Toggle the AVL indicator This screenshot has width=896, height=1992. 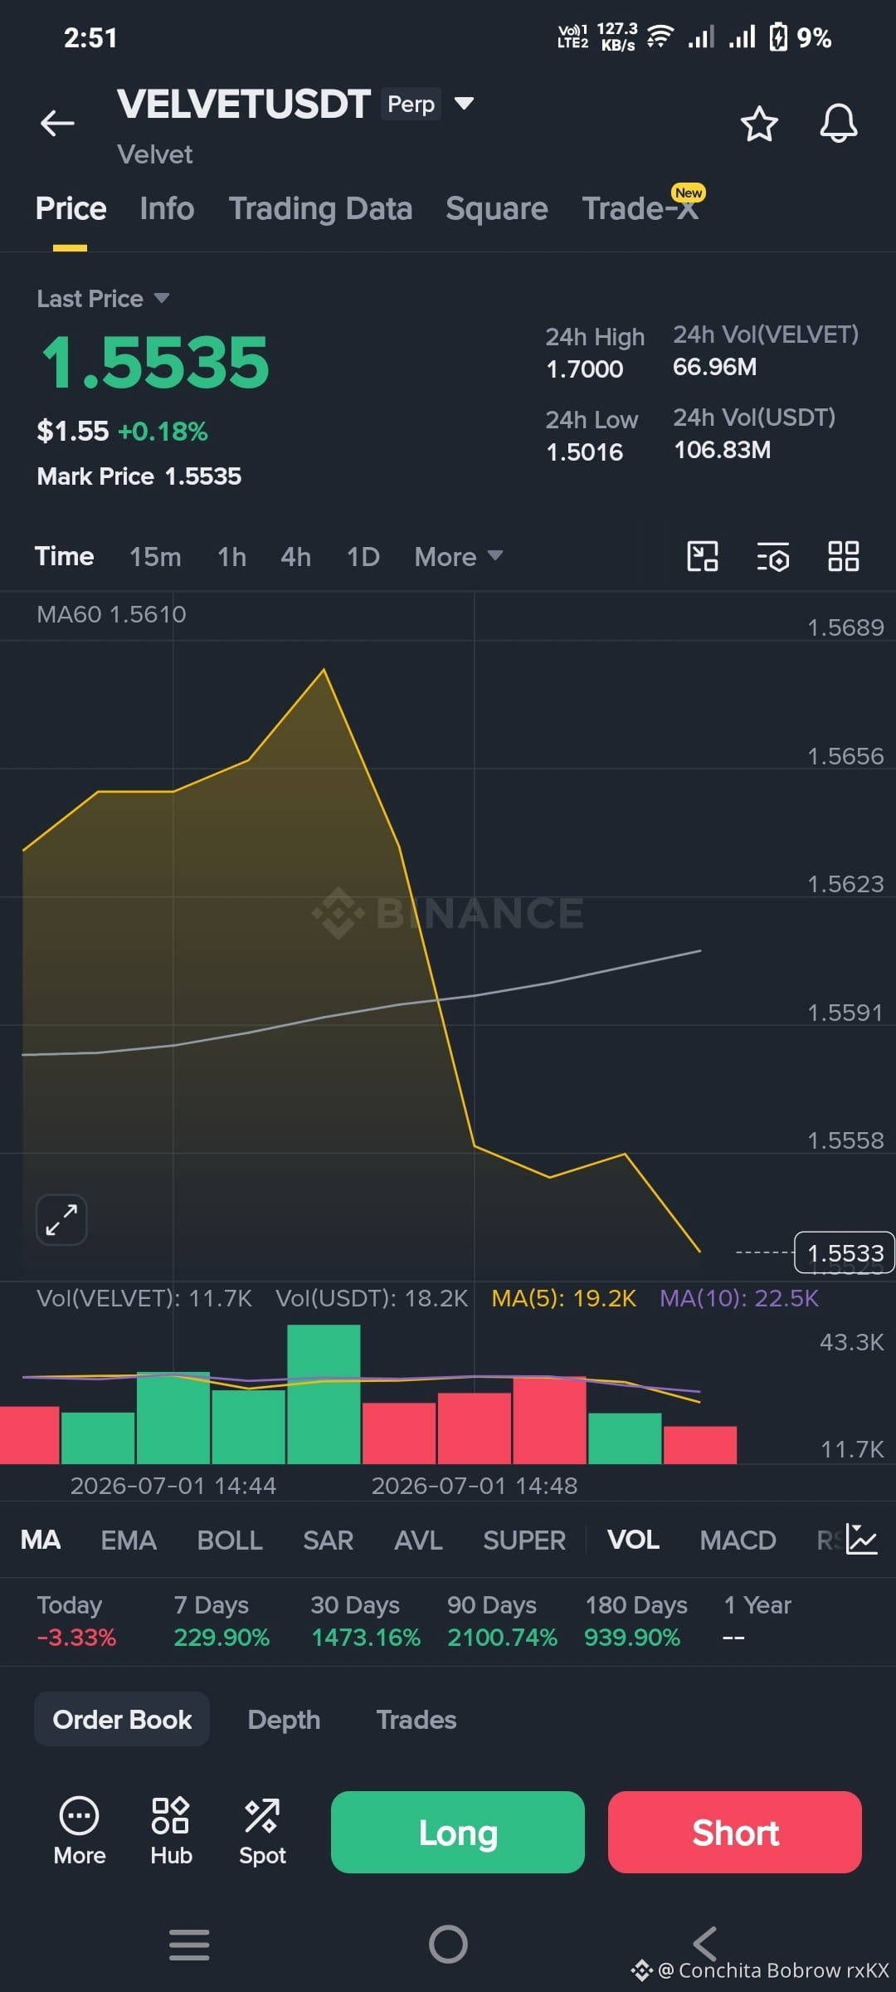click(418, 1540)
